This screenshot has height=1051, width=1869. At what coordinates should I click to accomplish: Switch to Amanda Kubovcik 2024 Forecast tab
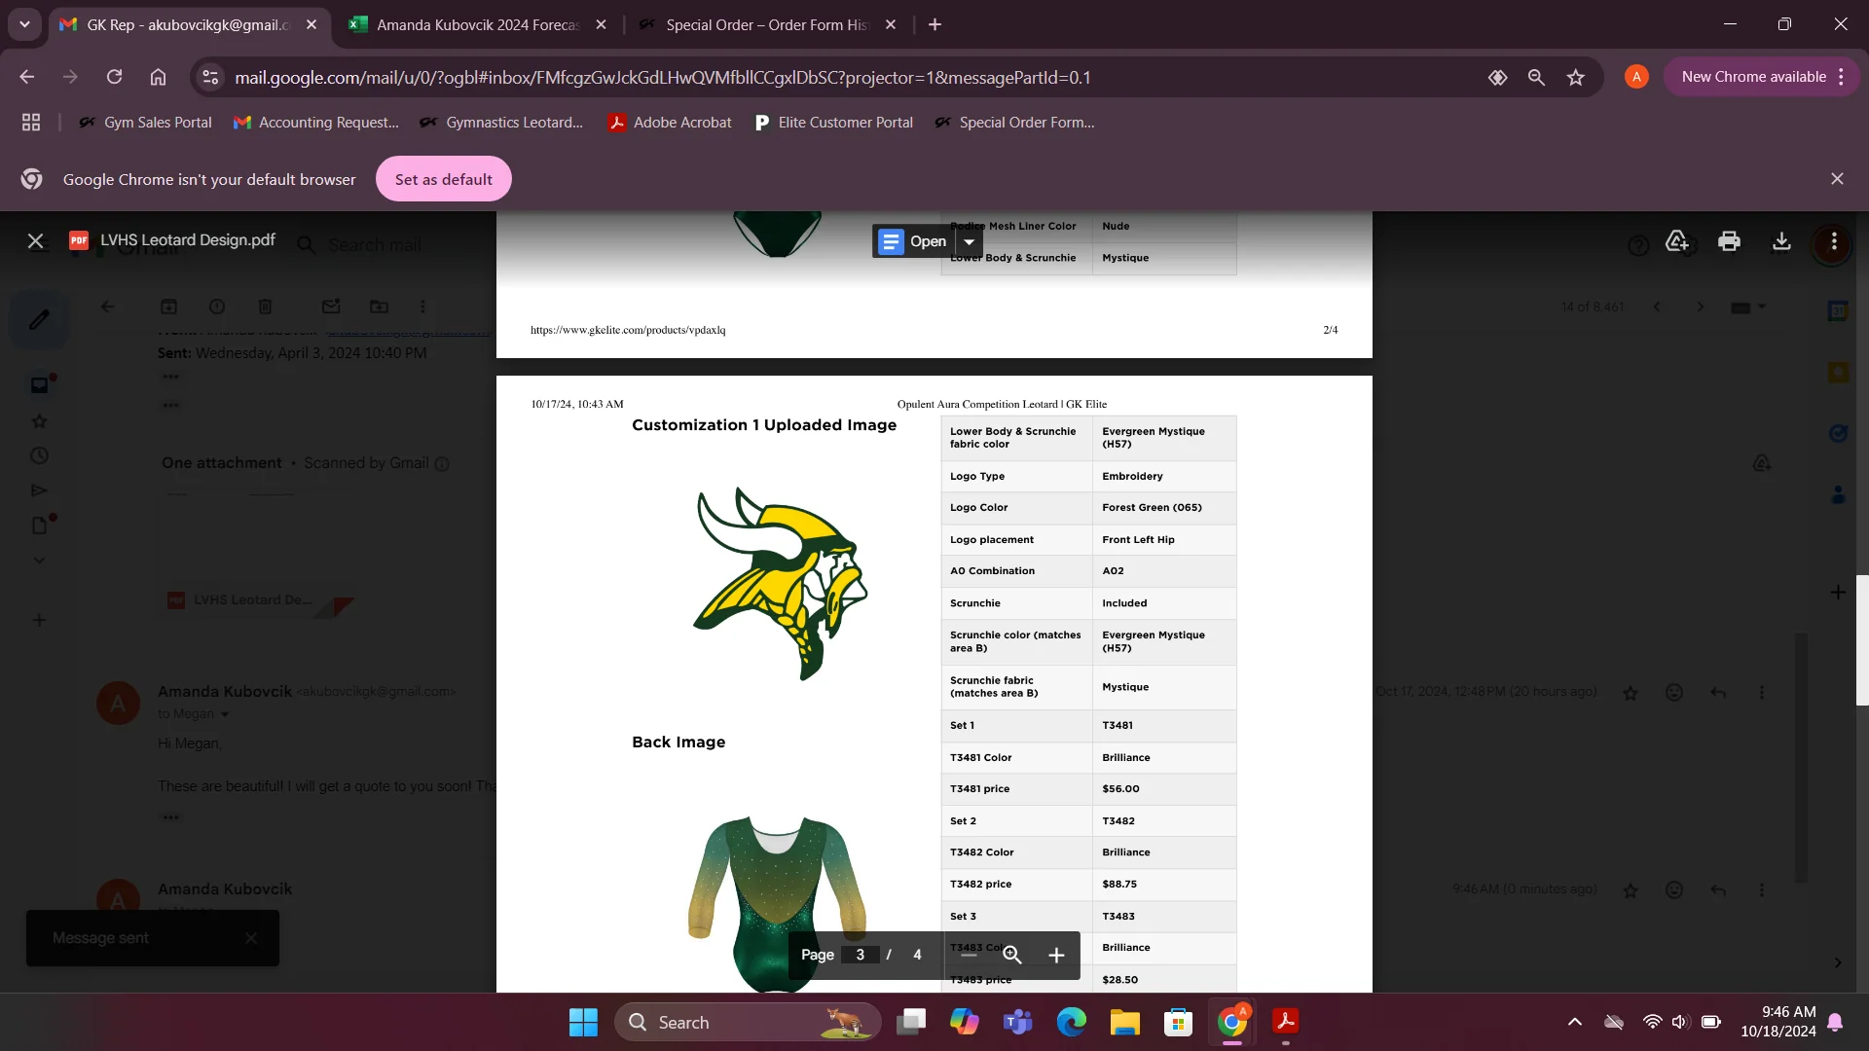click(477, 24)
